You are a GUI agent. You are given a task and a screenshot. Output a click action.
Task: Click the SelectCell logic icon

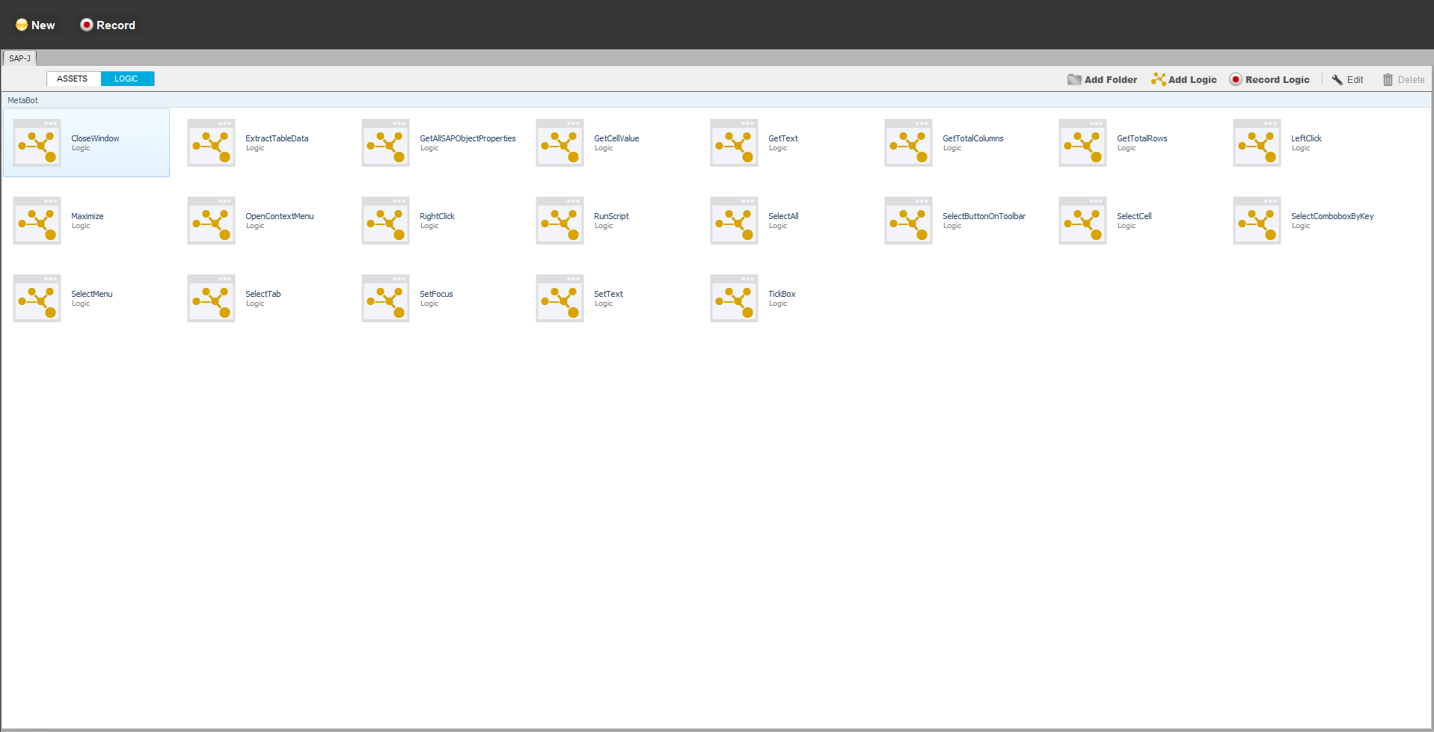pyautogui.click(x=1082, y=221)
